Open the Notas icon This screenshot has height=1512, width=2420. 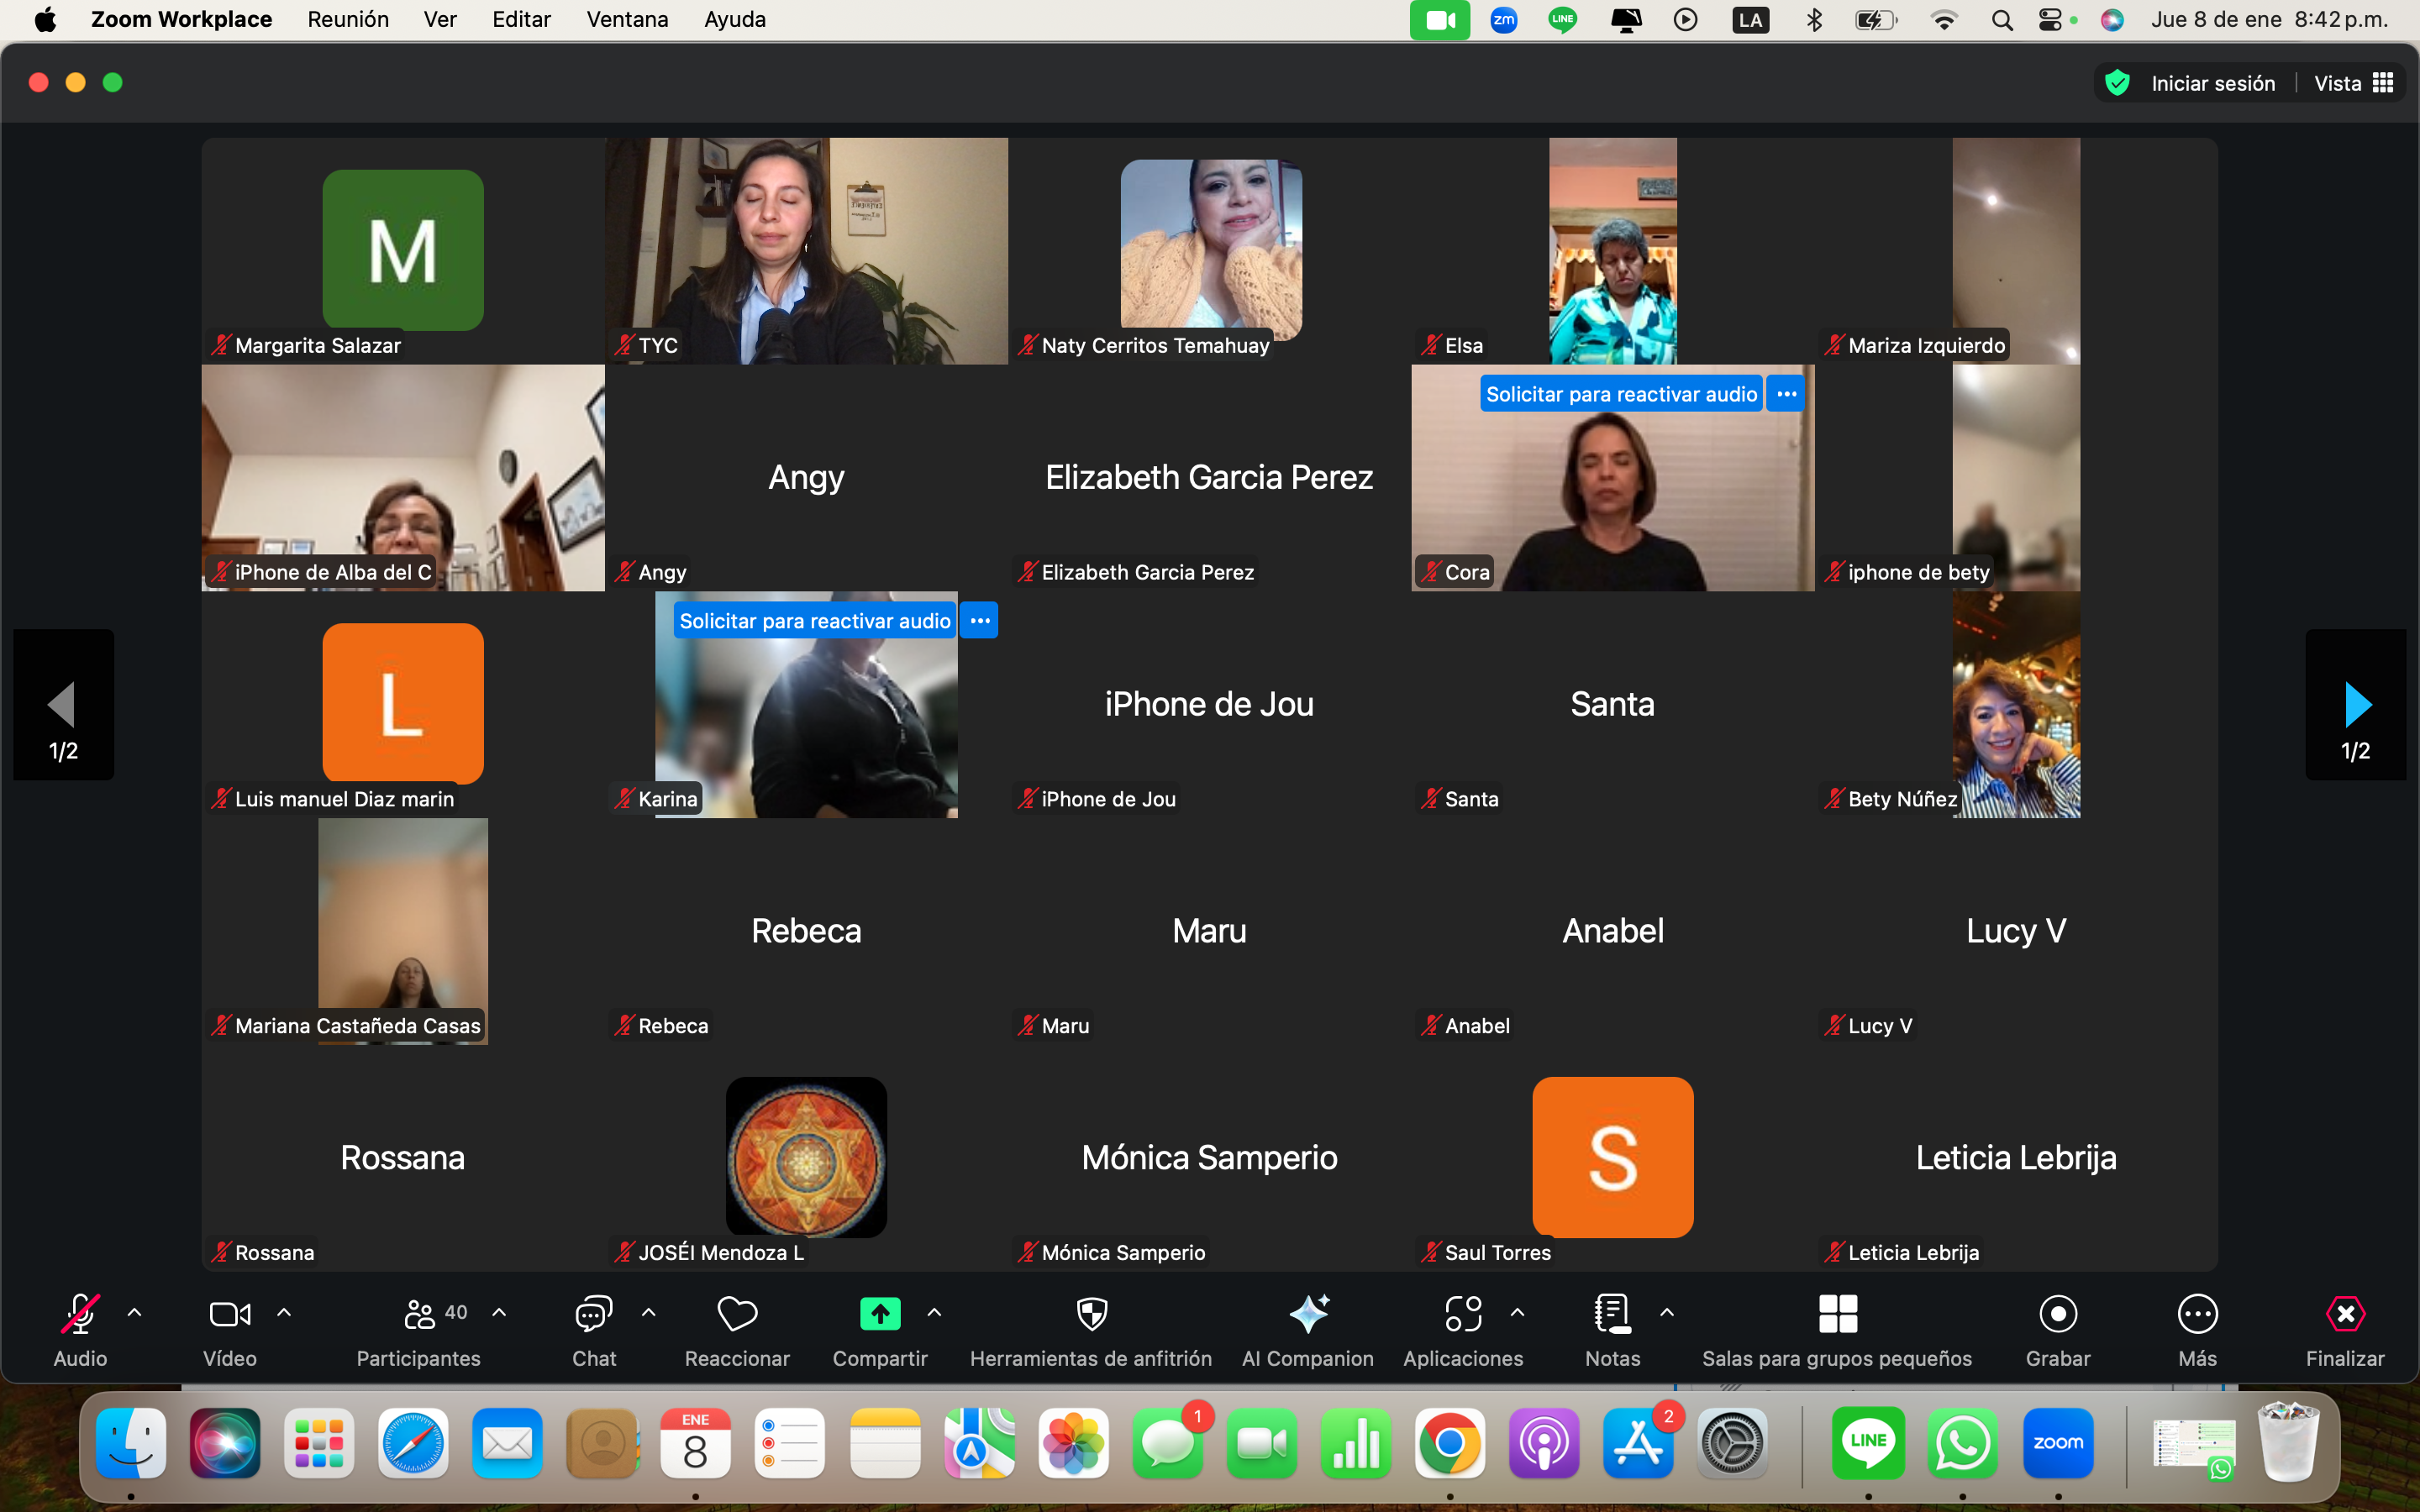click(1612, 1314)
